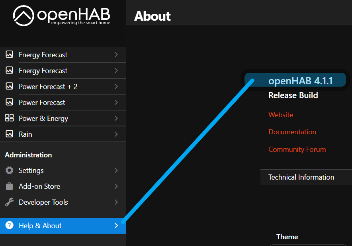
Task: Click the Help & About question mark icon
Action: (10, 225)
